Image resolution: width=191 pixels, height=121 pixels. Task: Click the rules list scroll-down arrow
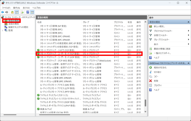[145, 112]
